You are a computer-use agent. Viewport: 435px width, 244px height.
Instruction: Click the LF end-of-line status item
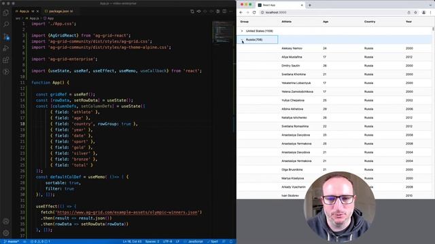177,241
